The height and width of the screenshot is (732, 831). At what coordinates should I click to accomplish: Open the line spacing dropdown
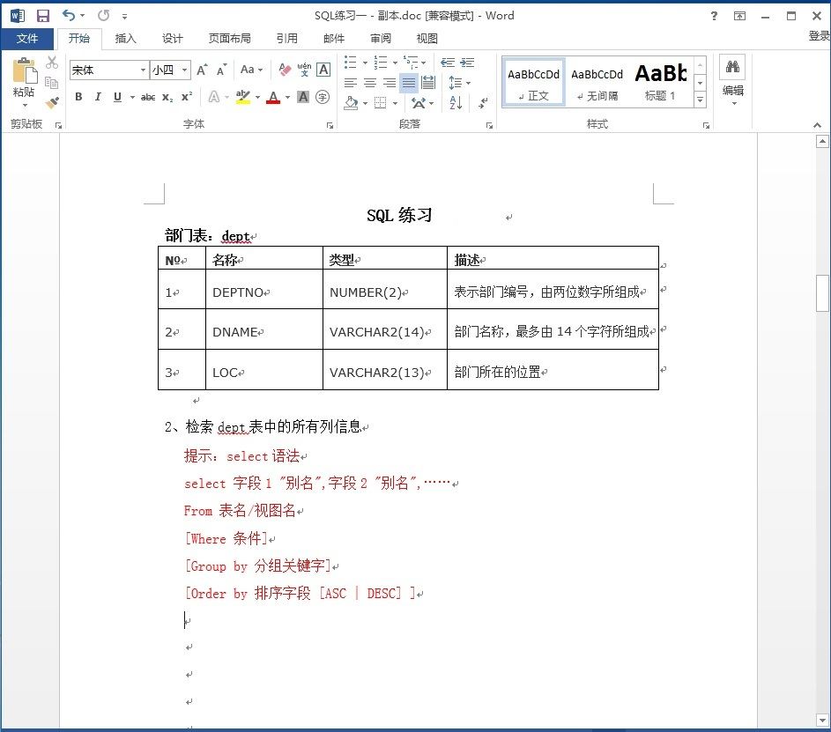pyautogui.click(x=459, y=83)
